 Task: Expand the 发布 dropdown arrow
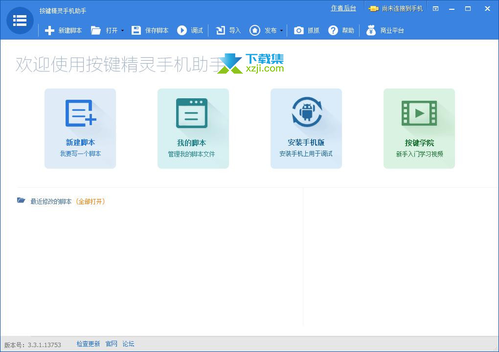pos(281,30)
